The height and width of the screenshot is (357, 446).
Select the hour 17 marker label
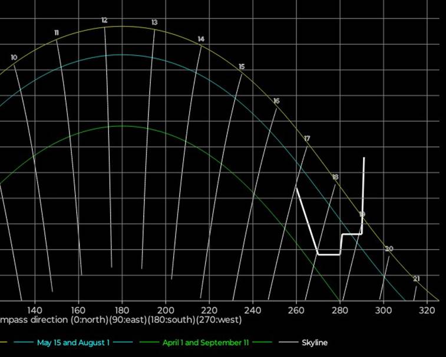(307, 139)
